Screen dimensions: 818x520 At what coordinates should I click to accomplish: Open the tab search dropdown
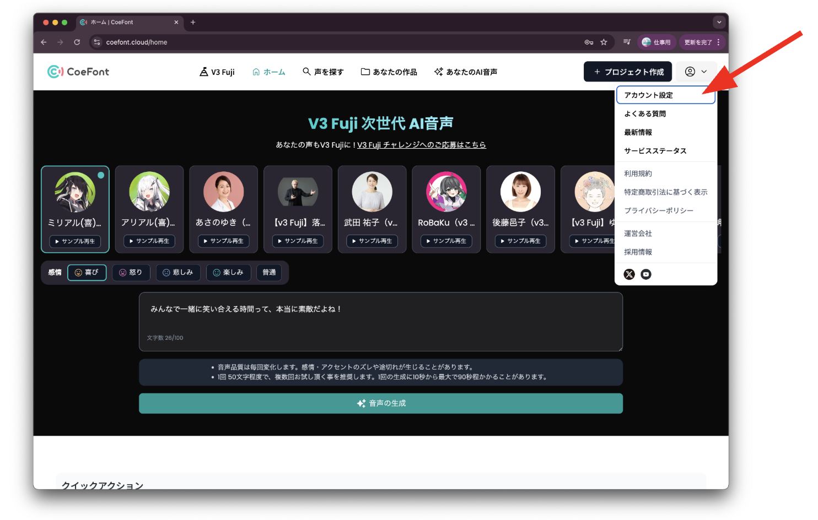[x=719, y=22]
